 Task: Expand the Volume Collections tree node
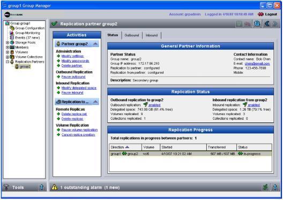tap(8, 57)
